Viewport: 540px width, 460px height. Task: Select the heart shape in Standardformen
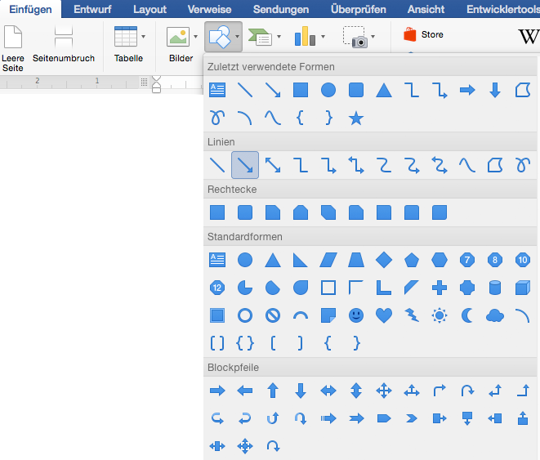coord(384,315)
